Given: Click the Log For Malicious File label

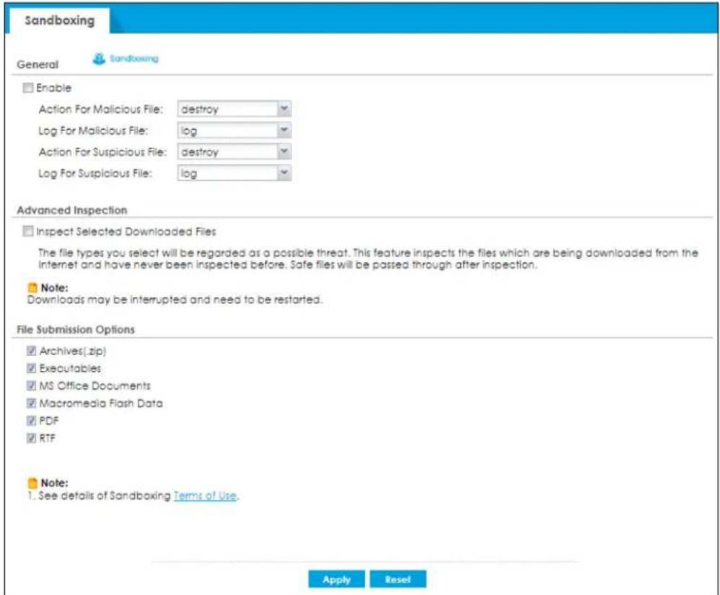Looking at the screenshot, I should pyautogui.click(x=93, y=130).
